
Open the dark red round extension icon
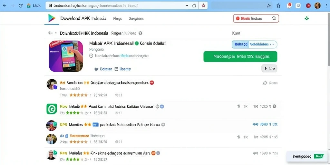308,6
